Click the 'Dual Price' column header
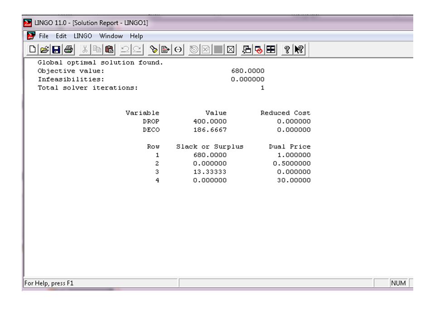435x326 pixels. (290, 147)
